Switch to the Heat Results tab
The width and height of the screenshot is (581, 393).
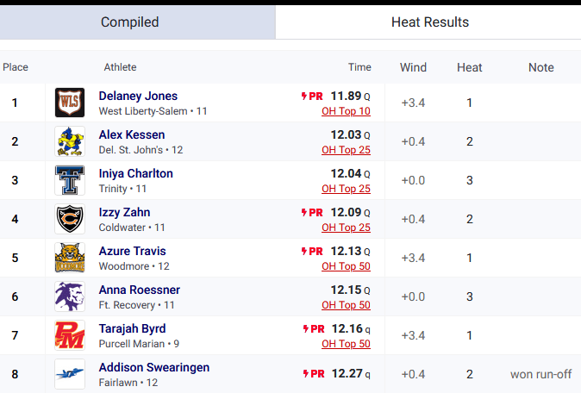click(429, 22)
